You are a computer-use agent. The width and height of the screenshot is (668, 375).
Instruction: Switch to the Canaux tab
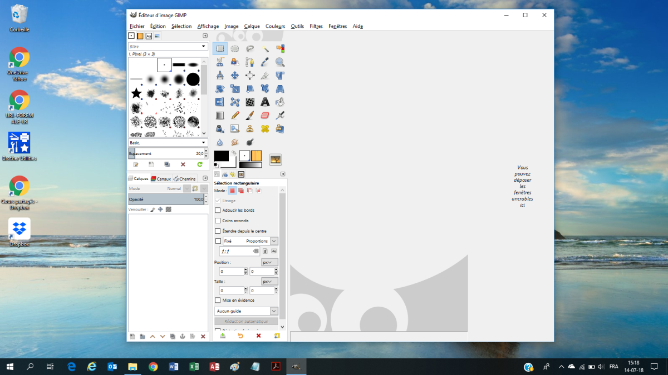click(160, 179)
